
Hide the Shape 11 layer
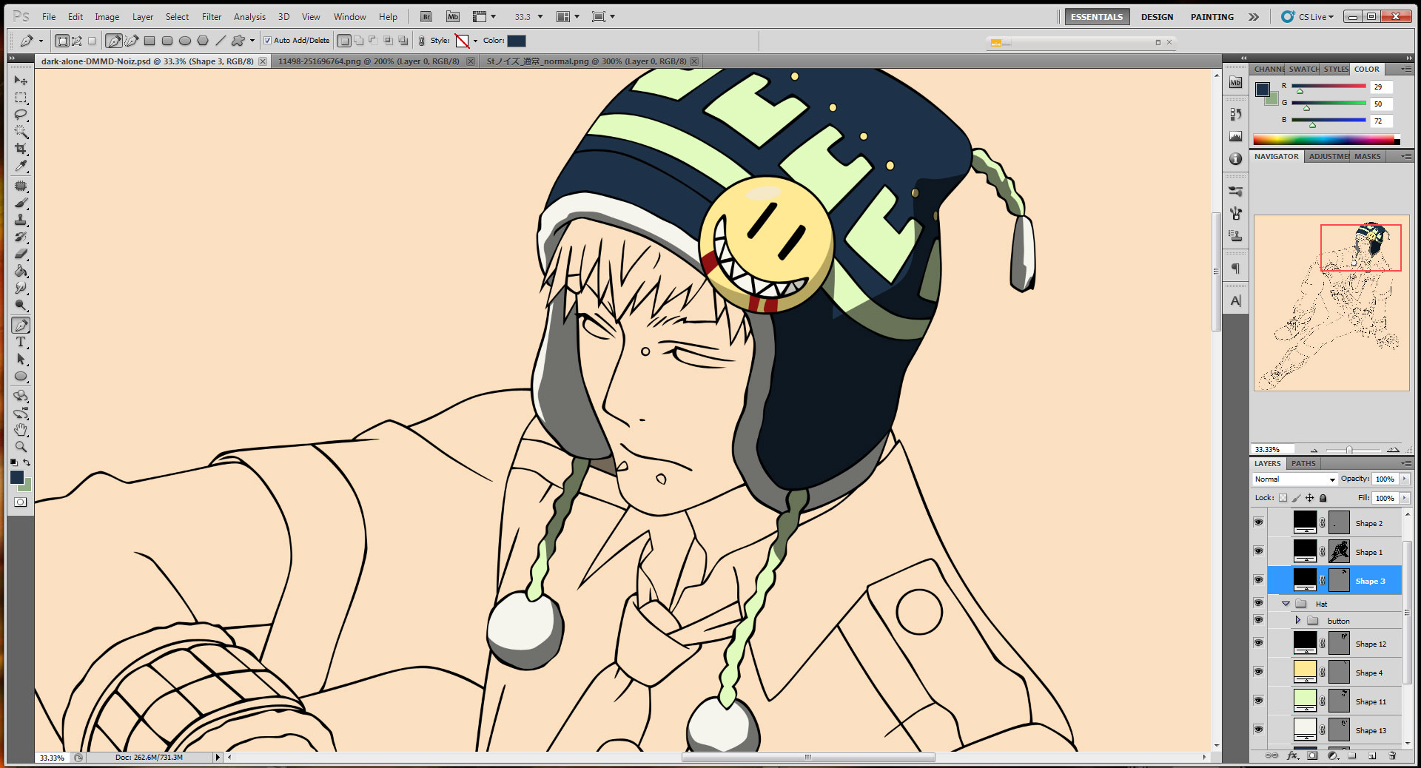point(1258,701)
